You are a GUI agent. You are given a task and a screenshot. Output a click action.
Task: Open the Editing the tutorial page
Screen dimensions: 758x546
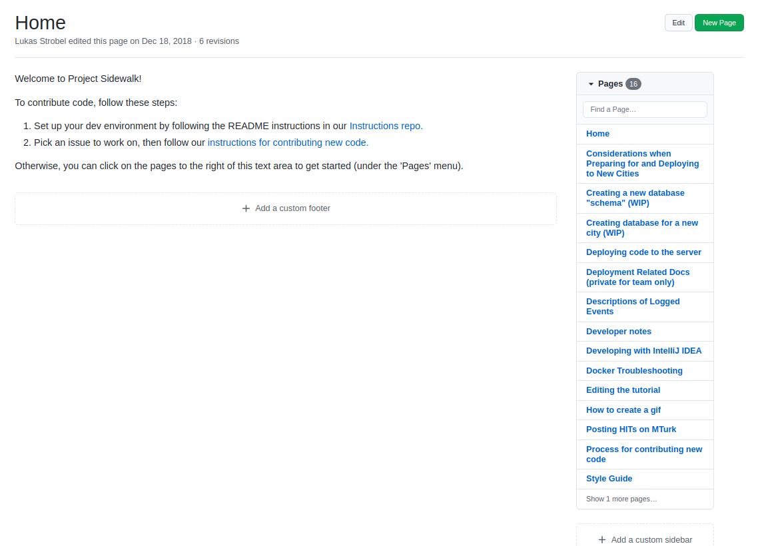[623, 390]
